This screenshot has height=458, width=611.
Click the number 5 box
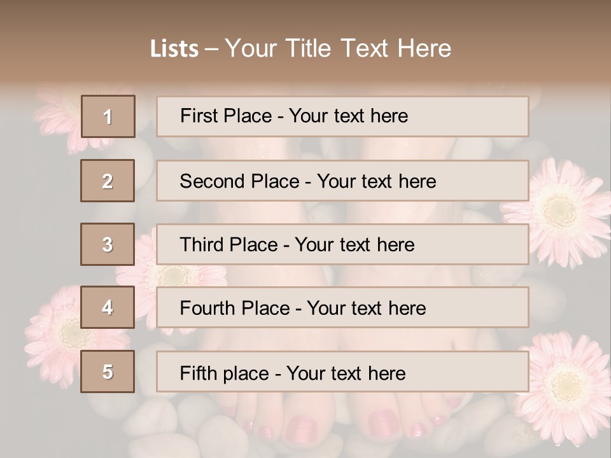click(x=108, y=371)
